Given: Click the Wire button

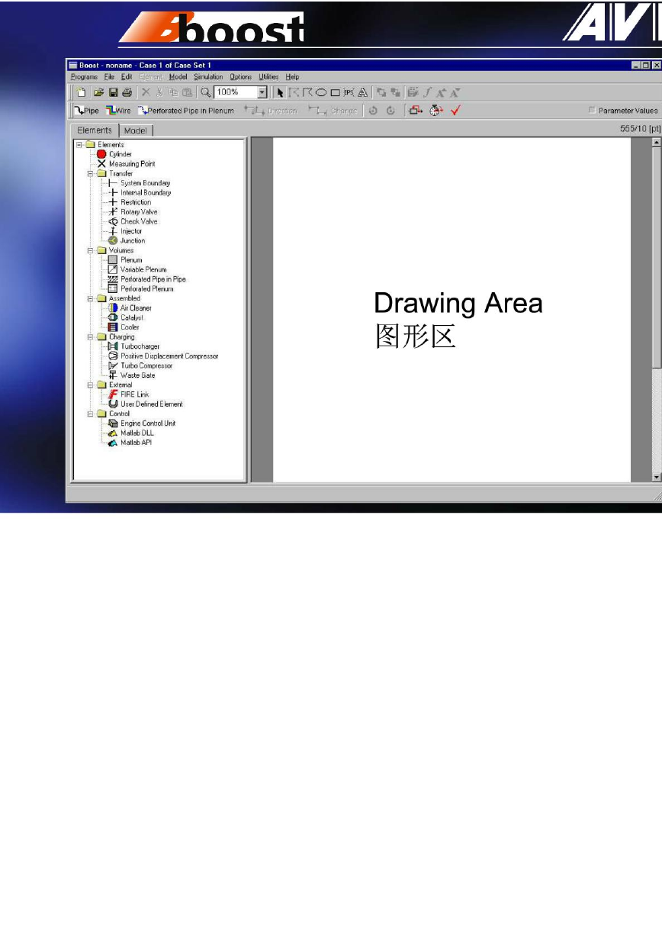Looking at the screenshot, I should point(118,111).
